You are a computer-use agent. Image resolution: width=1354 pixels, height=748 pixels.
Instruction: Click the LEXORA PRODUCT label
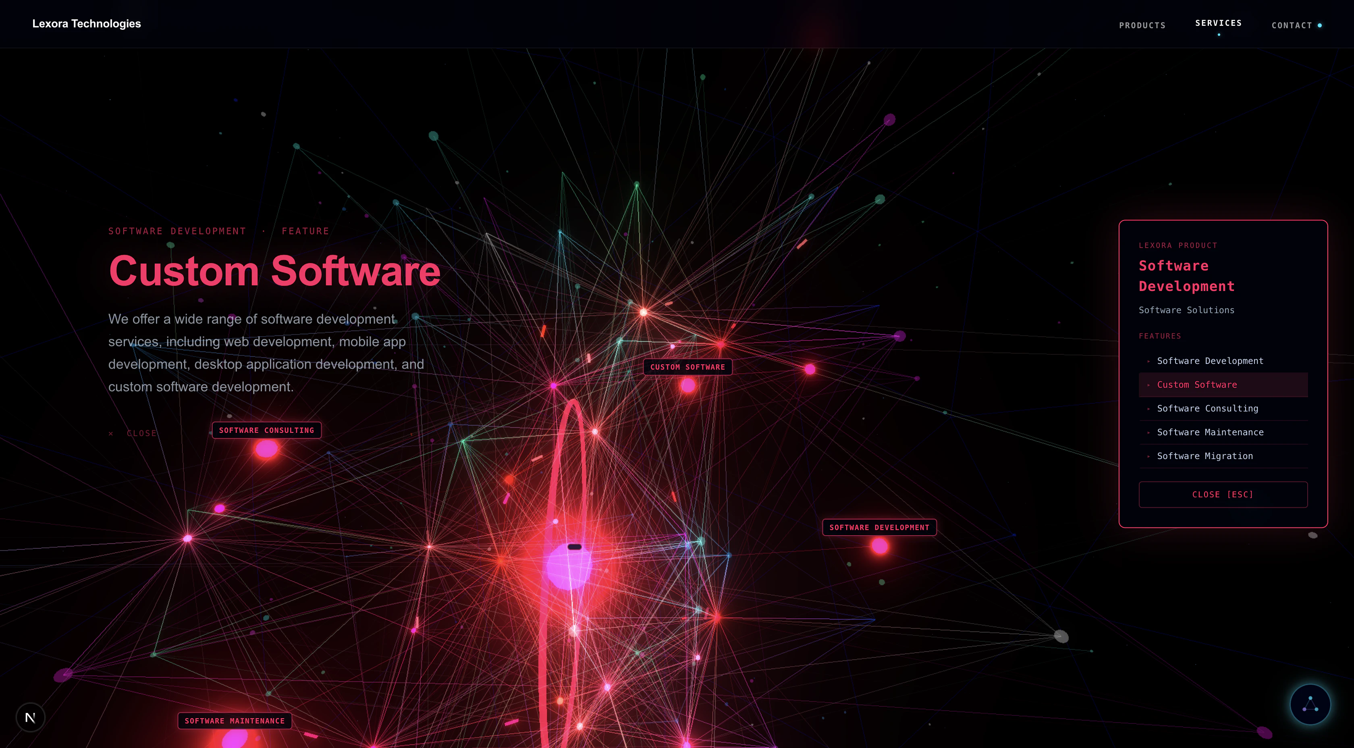click(x=1178, y=245)
